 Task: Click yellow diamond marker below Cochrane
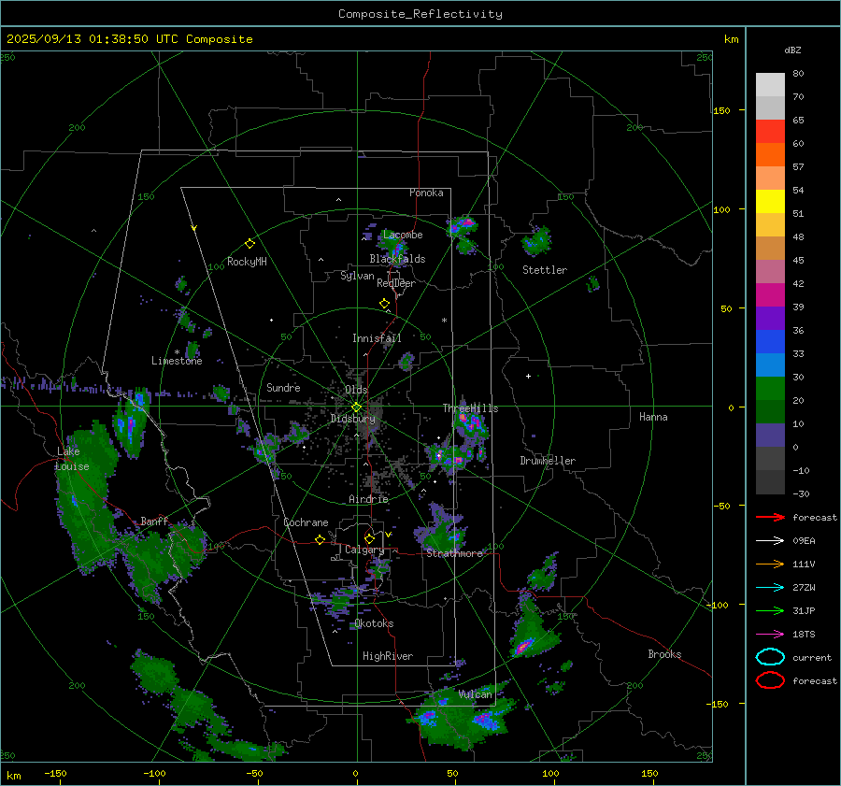click(x=321, y=539)
